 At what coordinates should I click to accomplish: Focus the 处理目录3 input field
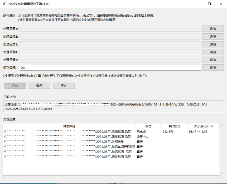pyautogui.click(x=110, y=44)
